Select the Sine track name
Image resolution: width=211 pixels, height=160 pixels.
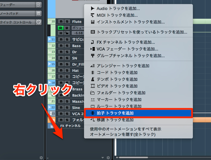[76, 108]
